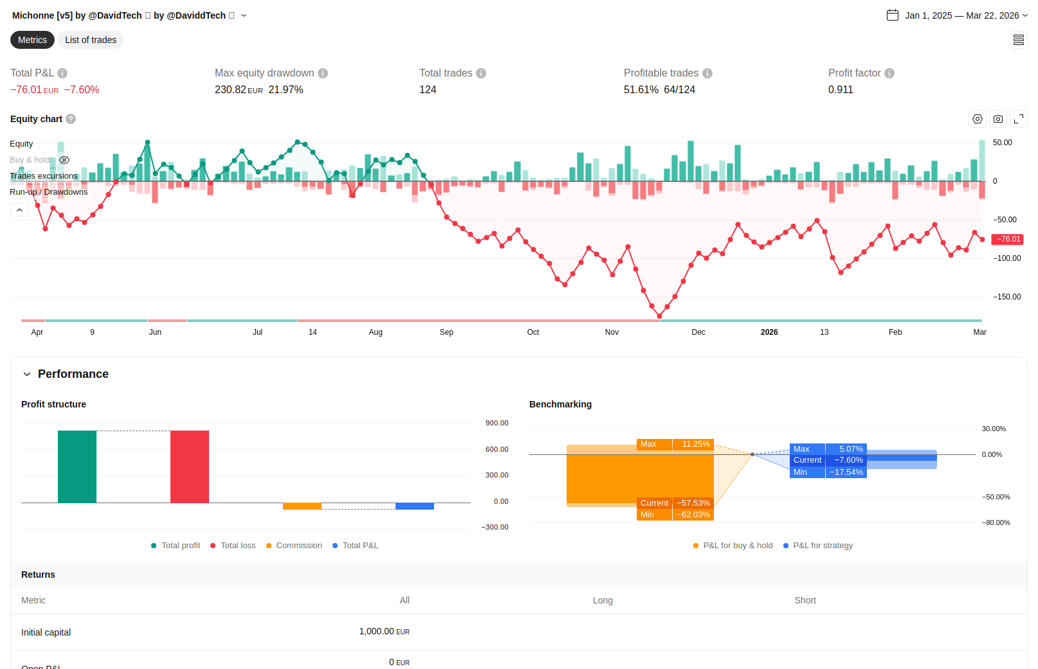This screenshot has width=1038, height=669.
Task: Click the info icon beside Total P&L
Action: point(62,73)
